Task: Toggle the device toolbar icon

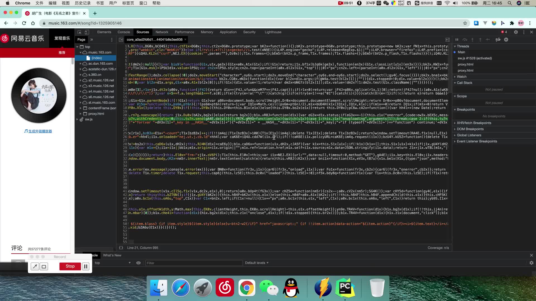Action: 87,32
